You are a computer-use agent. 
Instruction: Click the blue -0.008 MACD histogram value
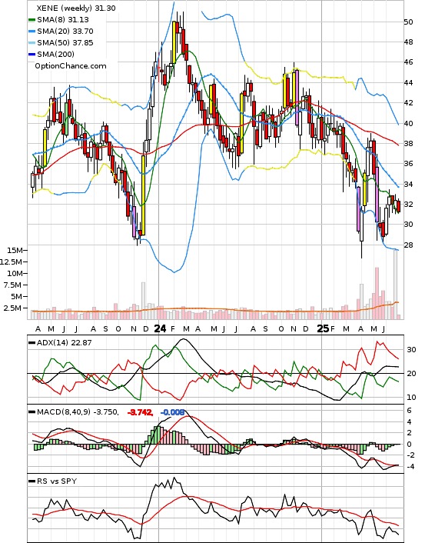click(172, 412)
